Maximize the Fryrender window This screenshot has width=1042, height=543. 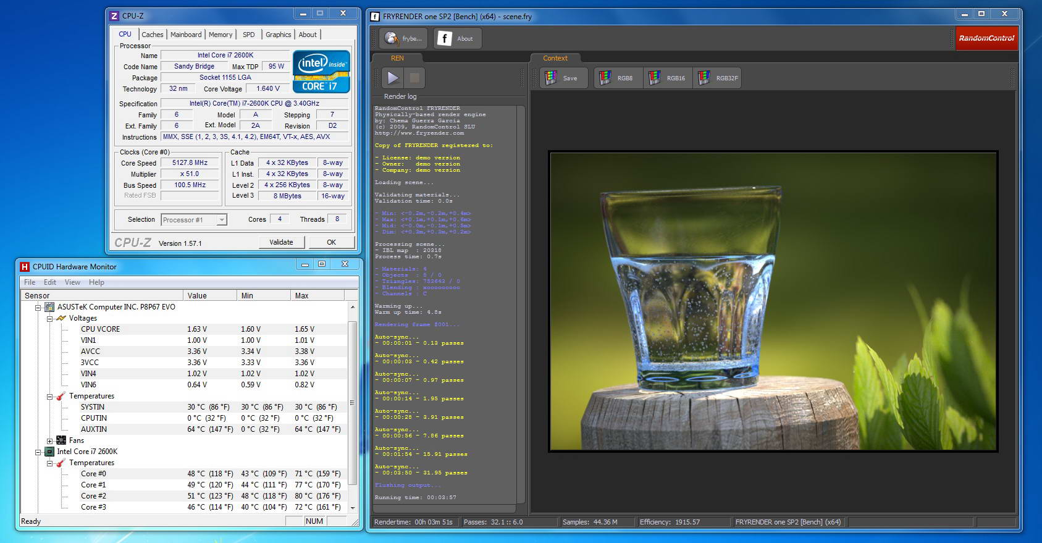(981, 14)
